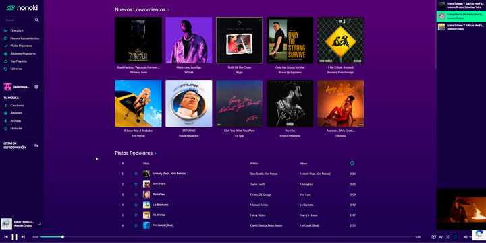Viewport: 486px width, 243px height.
Task: Play the La Bachata track cover thumbnail
Action: [146, 205]
